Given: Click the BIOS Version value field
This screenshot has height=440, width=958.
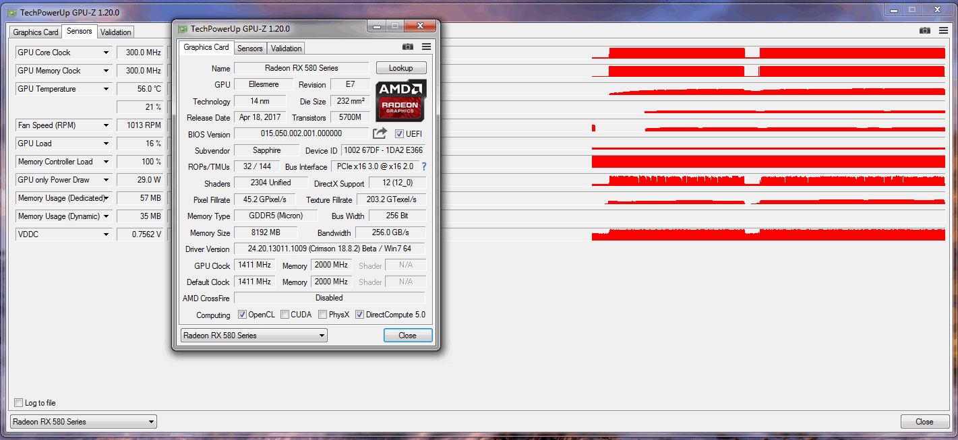Looking at the screenshot, I should point(301,133).
